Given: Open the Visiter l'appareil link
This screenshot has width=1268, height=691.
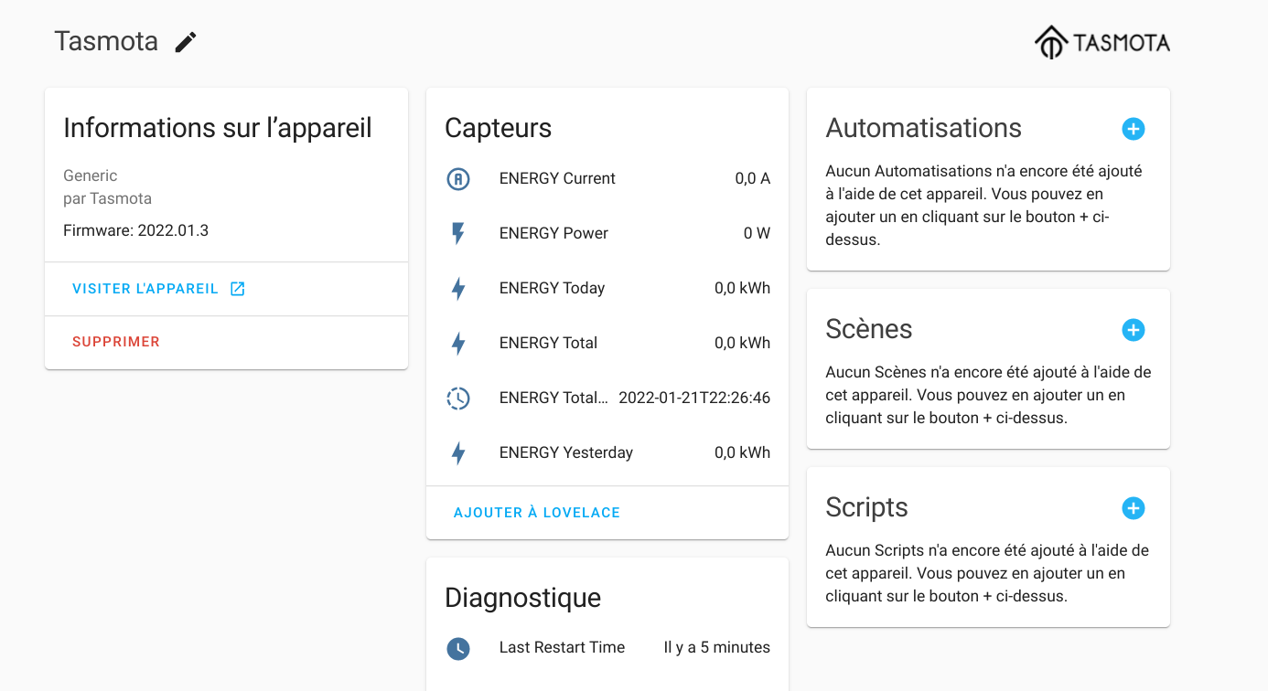Looking at the screenshot, I should pos(158,289).
